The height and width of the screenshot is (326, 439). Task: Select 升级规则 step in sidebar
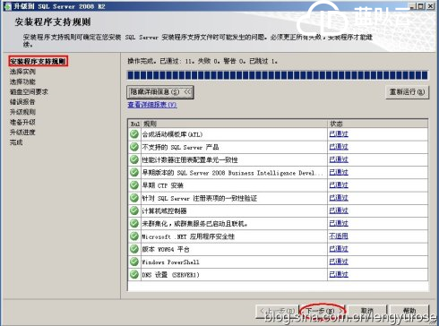click(x=22, y=112)
